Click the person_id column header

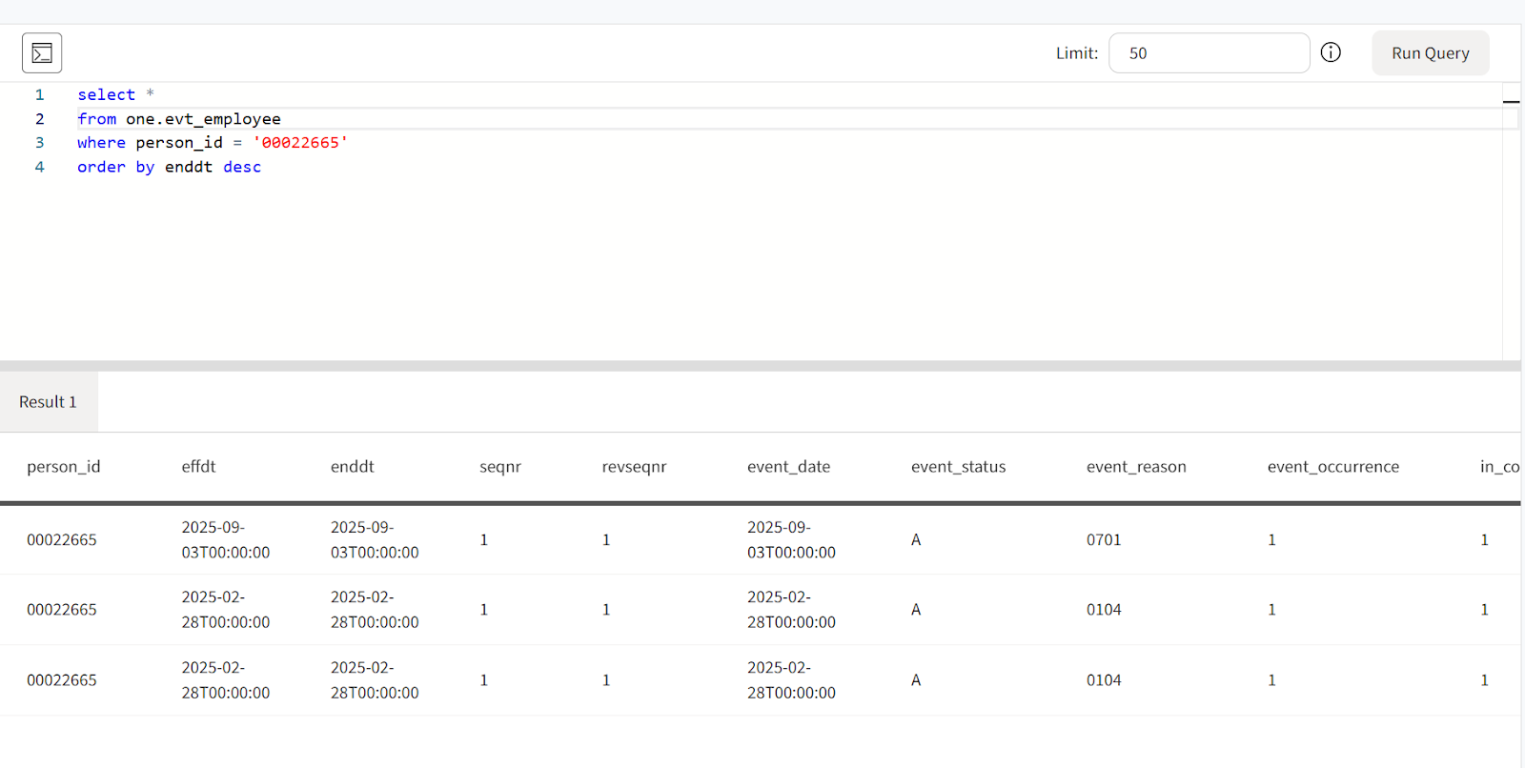[63, 467]
